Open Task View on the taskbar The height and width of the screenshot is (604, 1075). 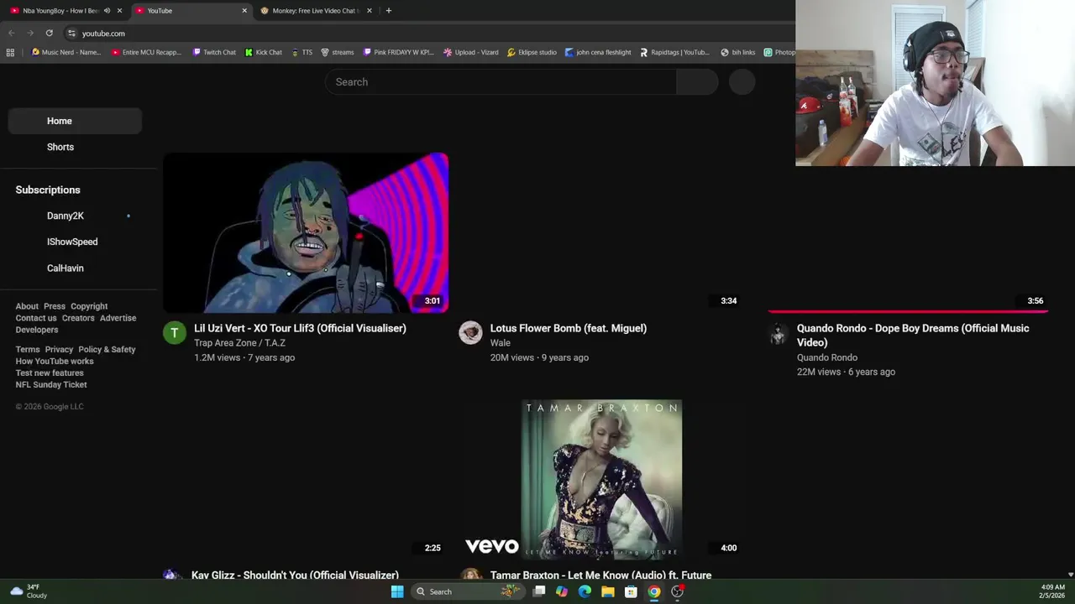click(539, 591)
